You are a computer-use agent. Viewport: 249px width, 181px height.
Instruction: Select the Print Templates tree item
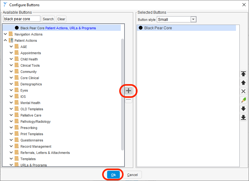tap(32, 134)
